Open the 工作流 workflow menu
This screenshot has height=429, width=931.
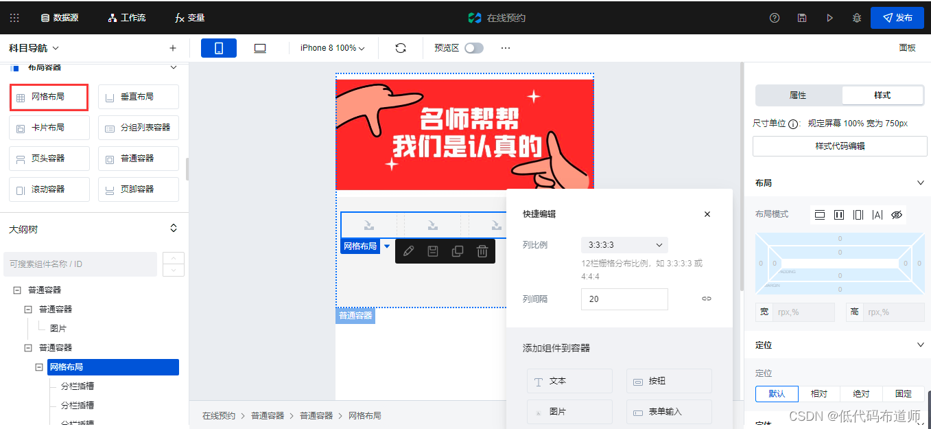(127, 18)
